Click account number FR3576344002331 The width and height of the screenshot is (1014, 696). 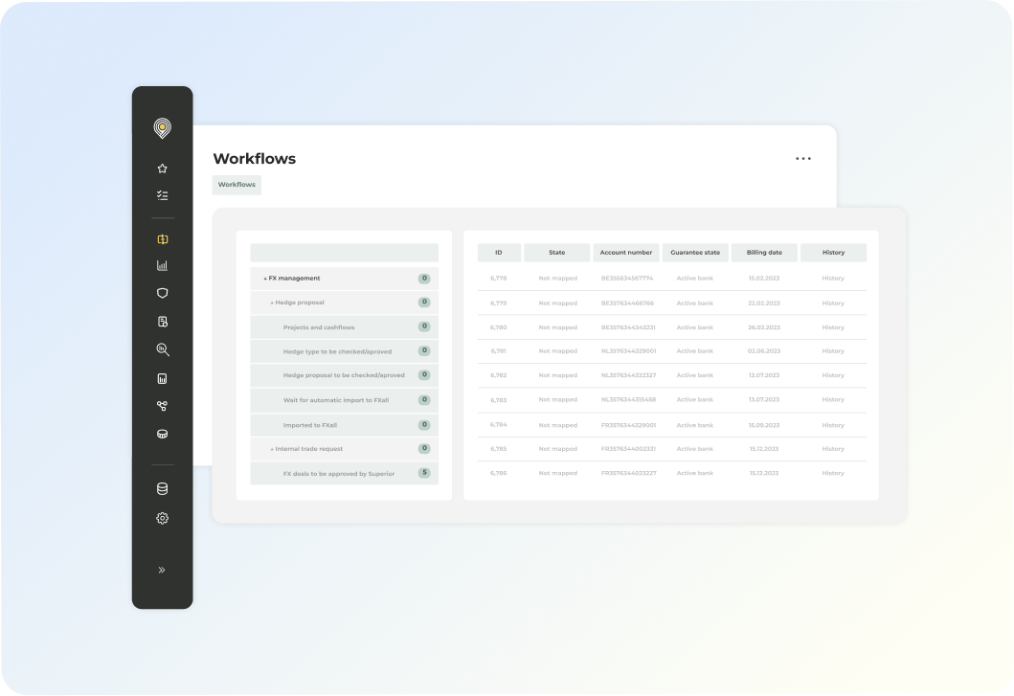pyautogui.click(x=628, y=449)
